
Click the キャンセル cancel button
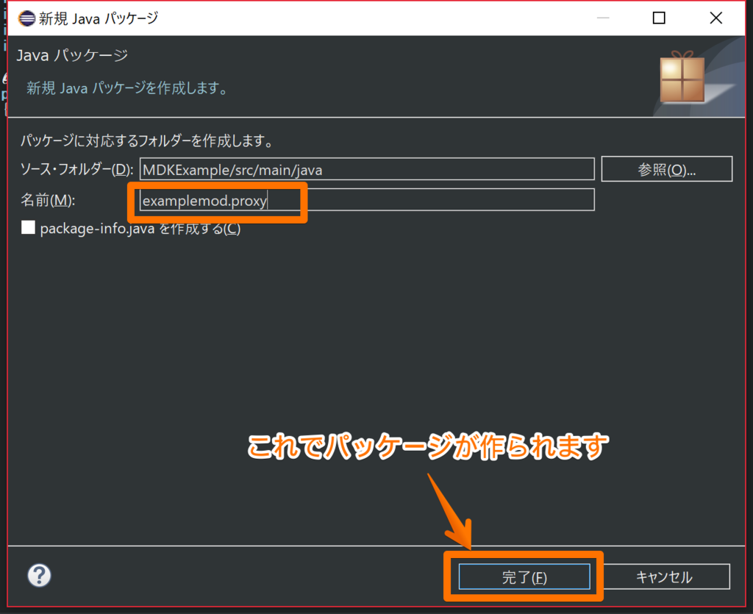[x=665, y=576]
